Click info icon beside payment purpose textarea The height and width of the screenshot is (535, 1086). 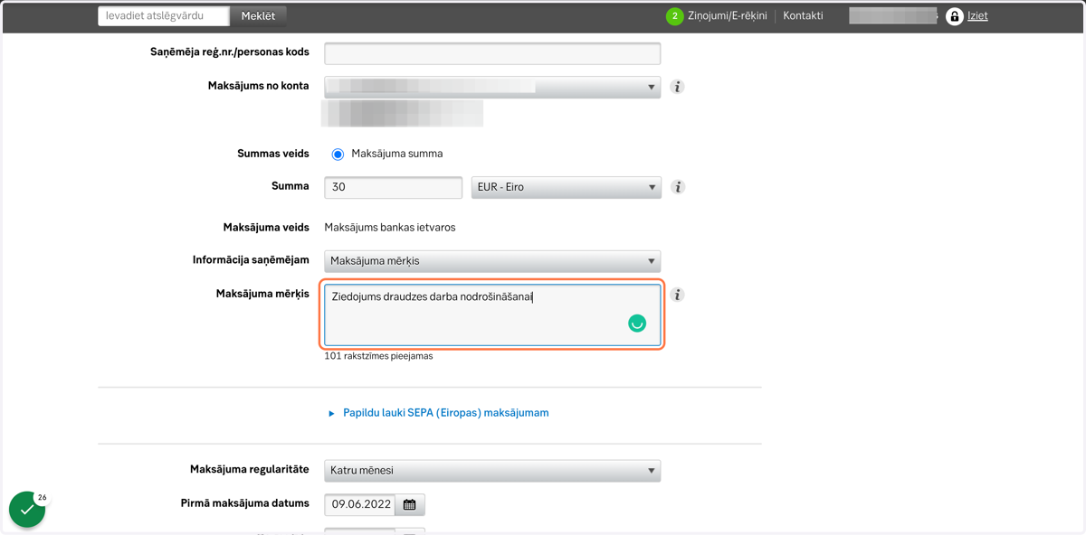[x=677, y=295]
